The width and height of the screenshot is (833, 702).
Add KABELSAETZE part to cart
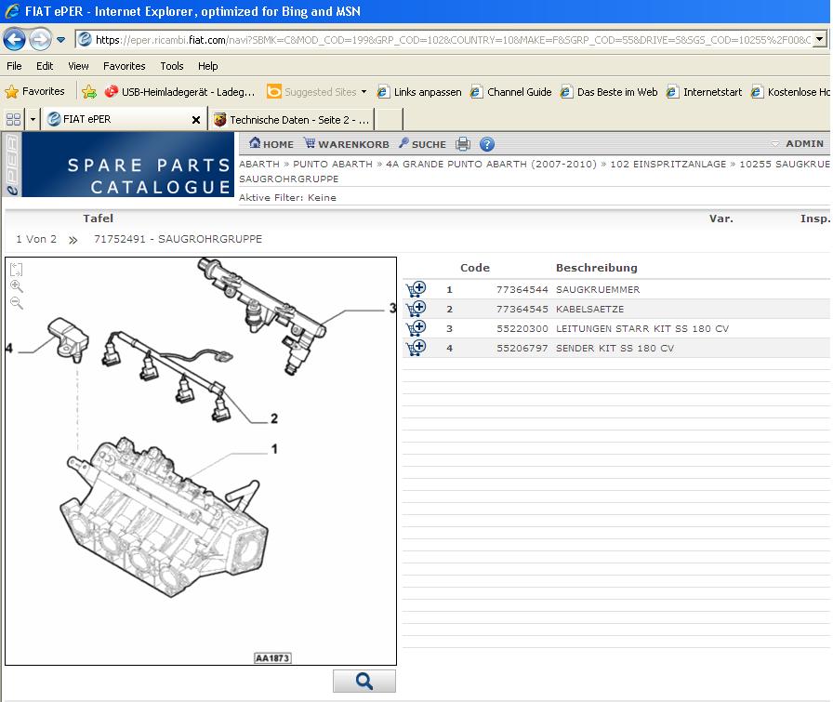tap(415, 309)
